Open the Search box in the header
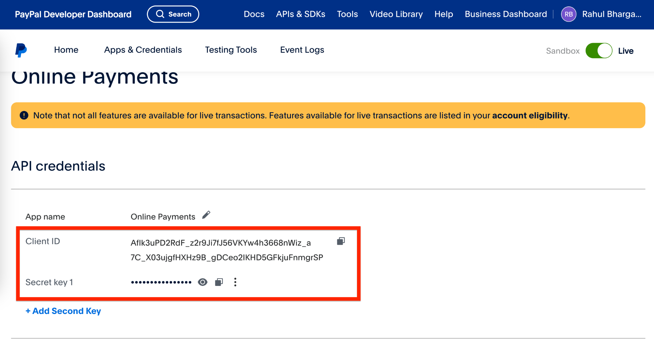 [x=173, y=14]
